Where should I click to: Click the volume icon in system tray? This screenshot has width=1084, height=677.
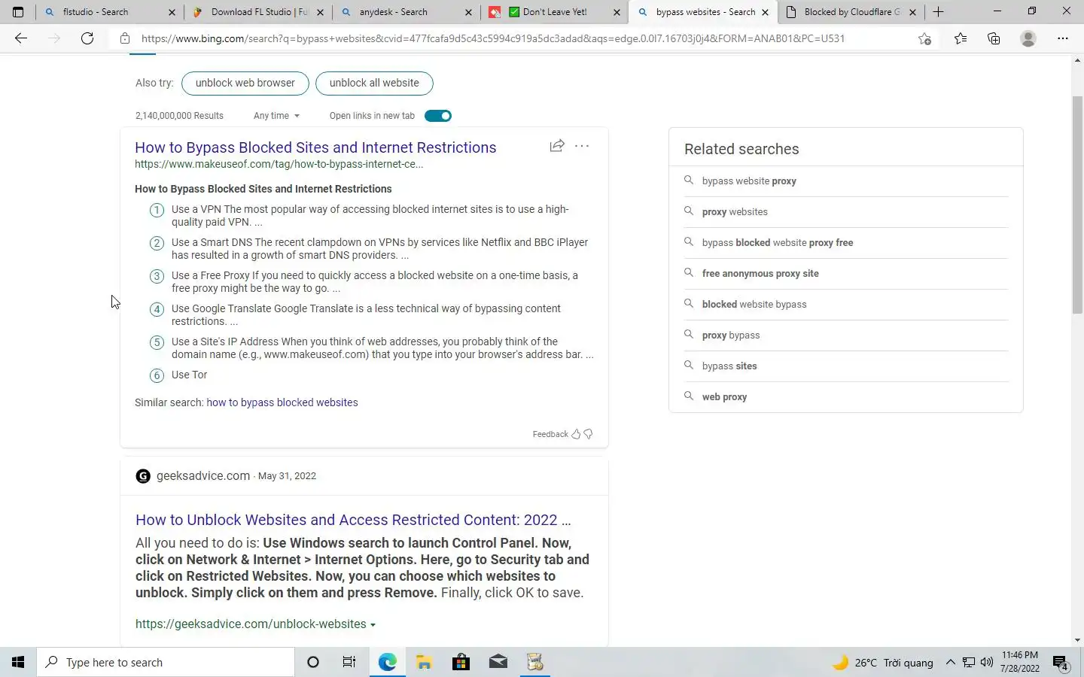987,663
